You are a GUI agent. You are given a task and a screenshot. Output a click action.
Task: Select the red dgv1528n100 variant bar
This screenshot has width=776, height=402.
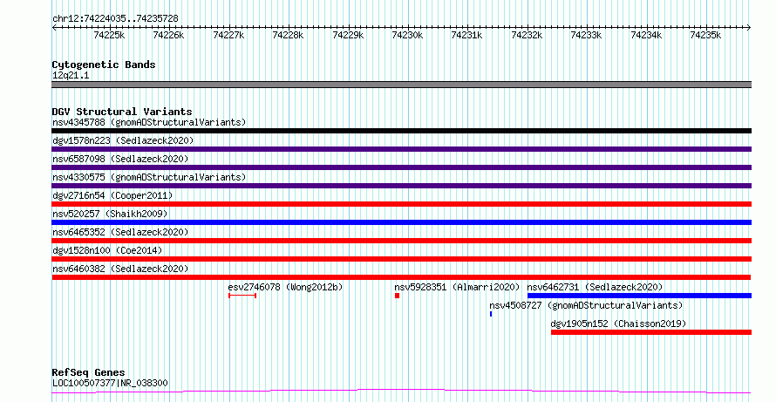pos(401,259)
